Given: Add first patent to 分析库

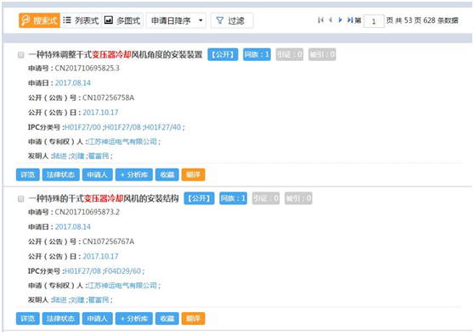Looking at the screenshot, I should click(x=134, y=175).
